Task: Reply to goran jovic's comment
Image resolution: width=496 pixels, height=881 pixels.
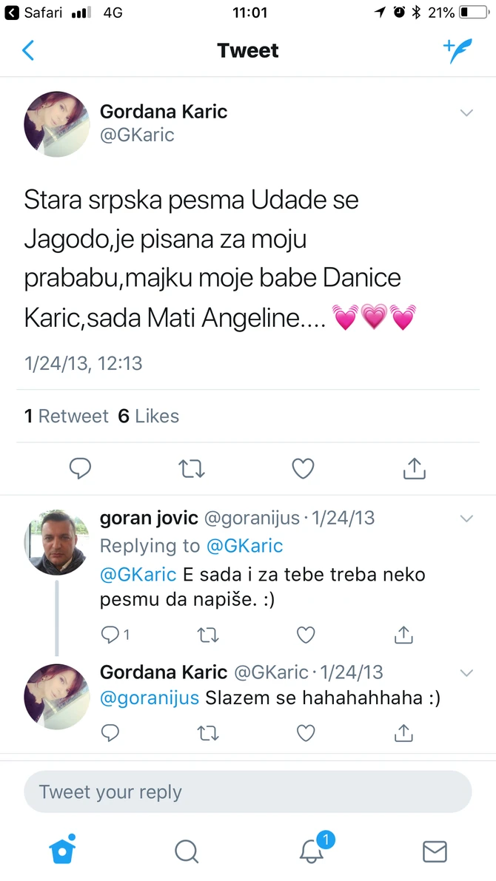Action: click(x=110, y=635)
